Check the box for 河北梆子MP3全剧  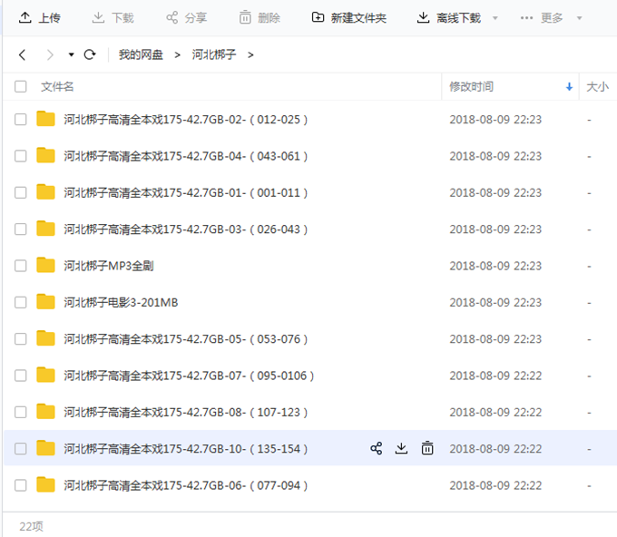tap(21, 266)
